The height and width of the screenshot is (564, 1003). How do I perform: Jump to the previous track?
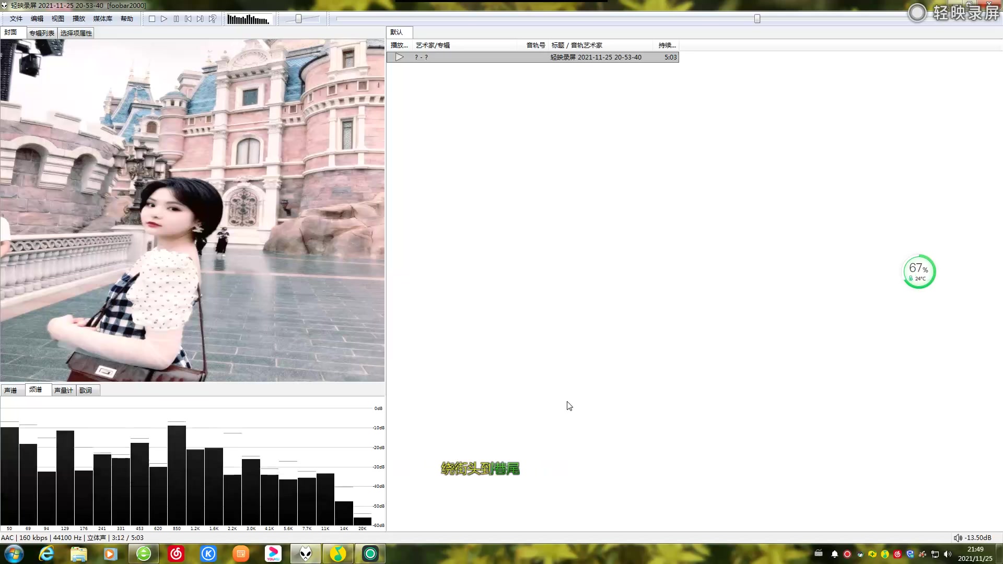coord(188,19)
